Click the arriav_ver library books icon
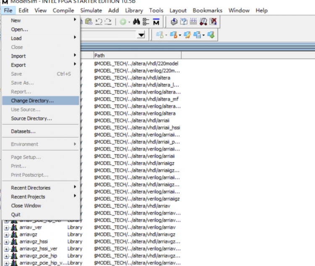Screen dimensions: 315x266 (x=14, y=228)
